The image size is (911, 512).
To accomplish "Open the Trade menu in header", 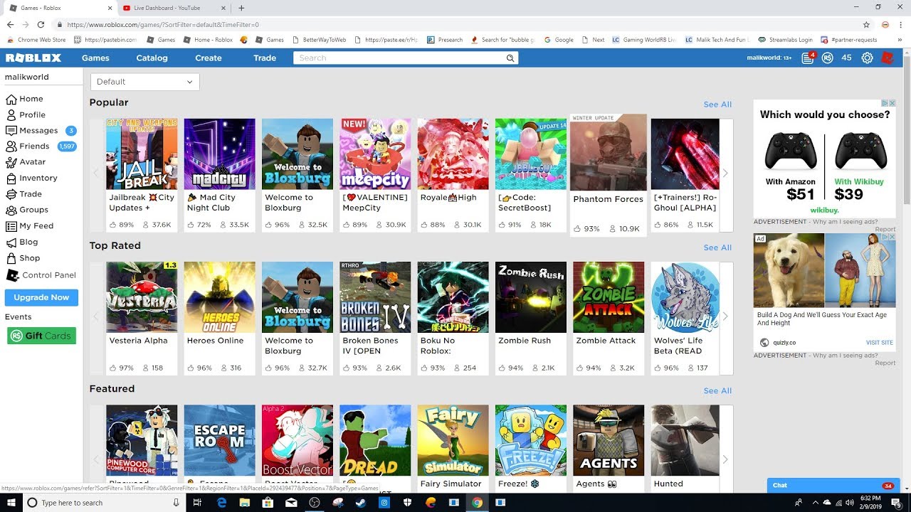I will [x=265, y=58].
